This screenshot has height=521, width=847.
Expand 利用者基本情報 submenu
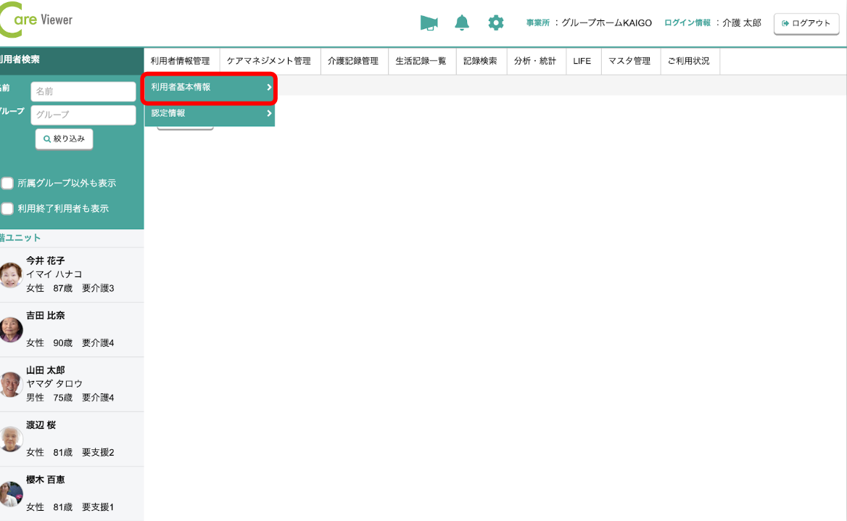[209, 87]
